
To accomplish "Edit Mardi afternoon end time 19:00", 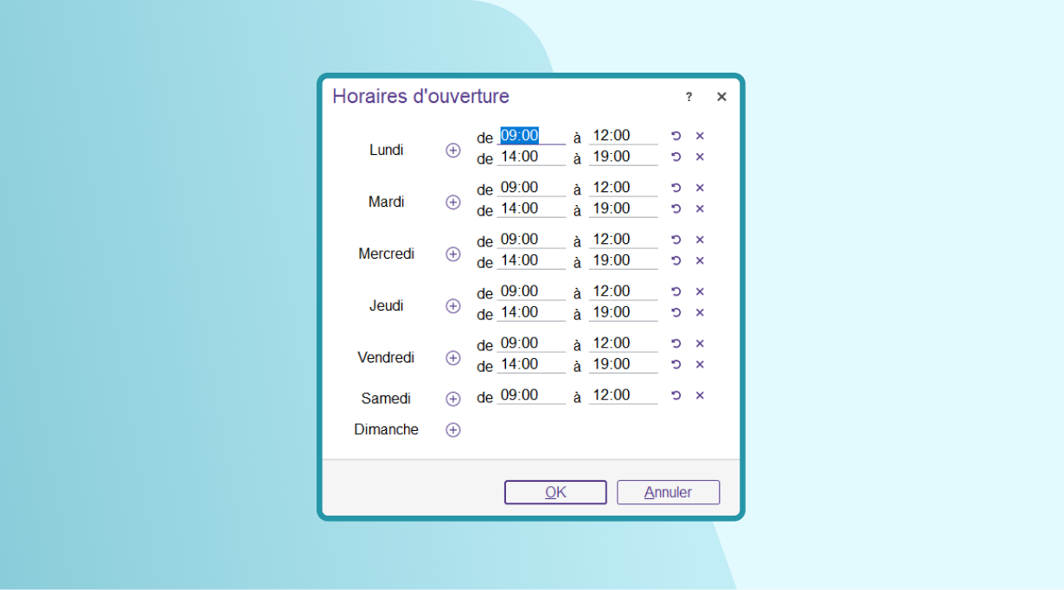I will 623,208.
